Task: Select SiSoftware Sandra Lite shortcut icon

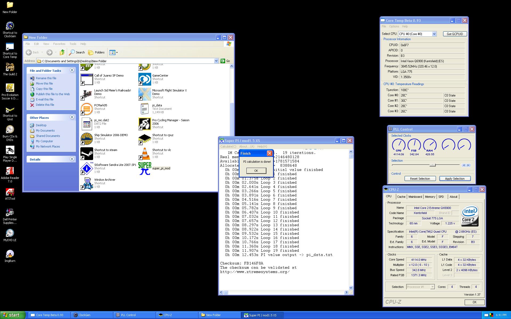Action: point(86,169)
